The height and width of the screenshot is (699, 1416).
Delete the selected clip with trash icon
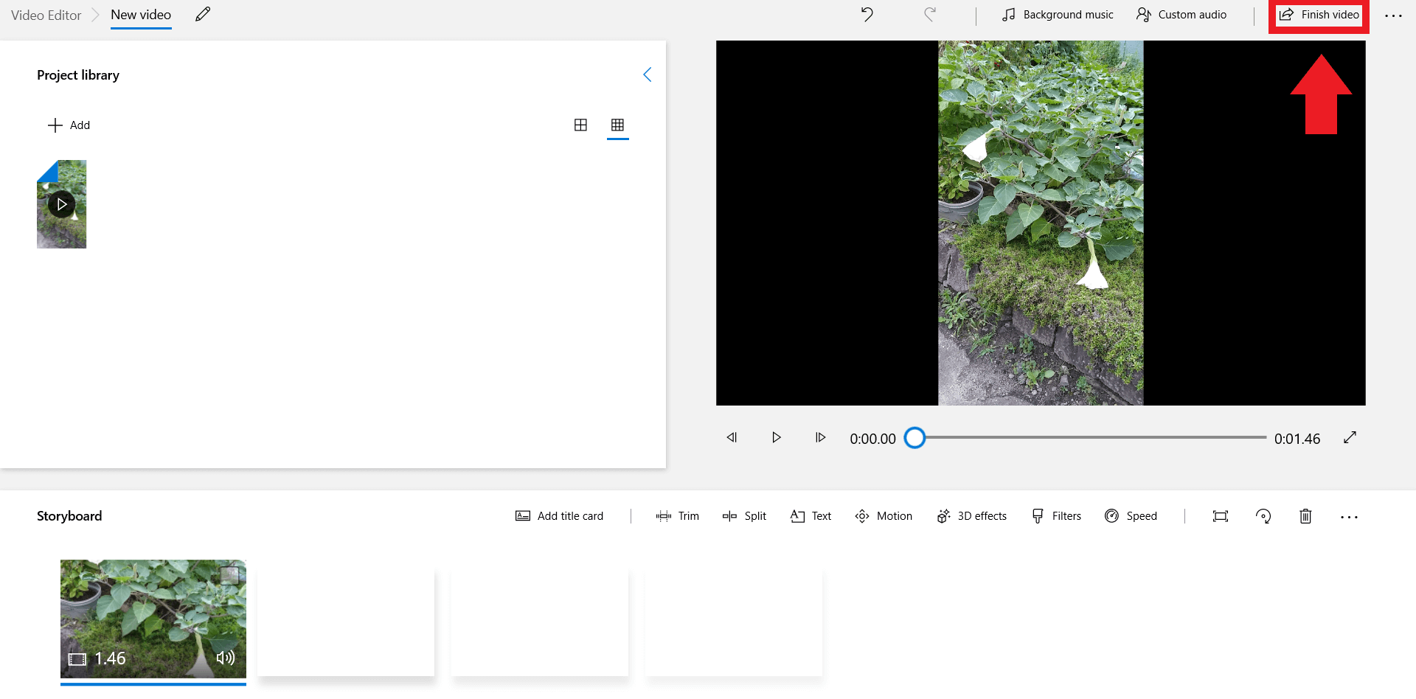[1305, 516]
